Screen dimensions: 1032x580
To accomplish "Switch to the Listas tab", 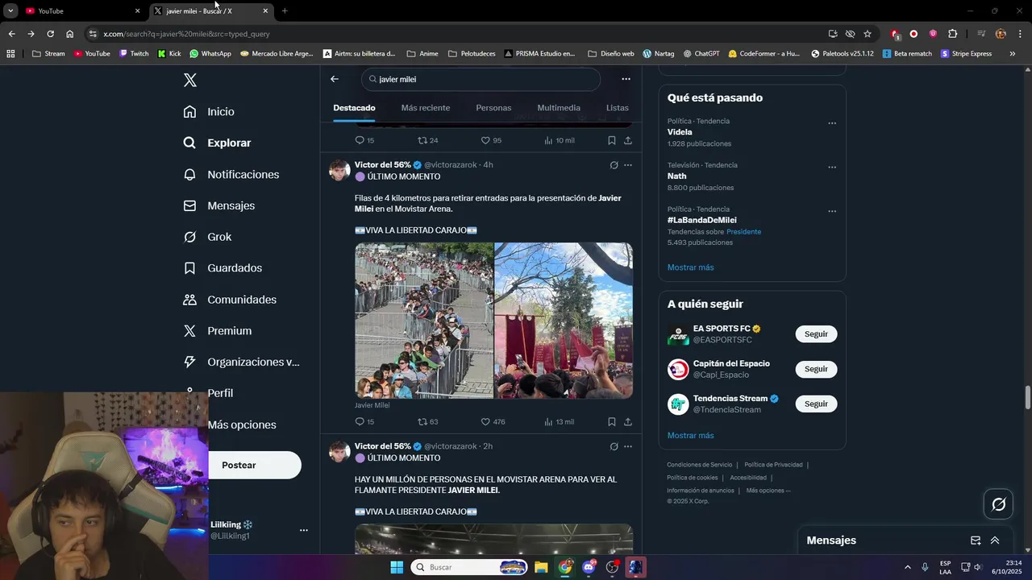I will tap(617, 108).
